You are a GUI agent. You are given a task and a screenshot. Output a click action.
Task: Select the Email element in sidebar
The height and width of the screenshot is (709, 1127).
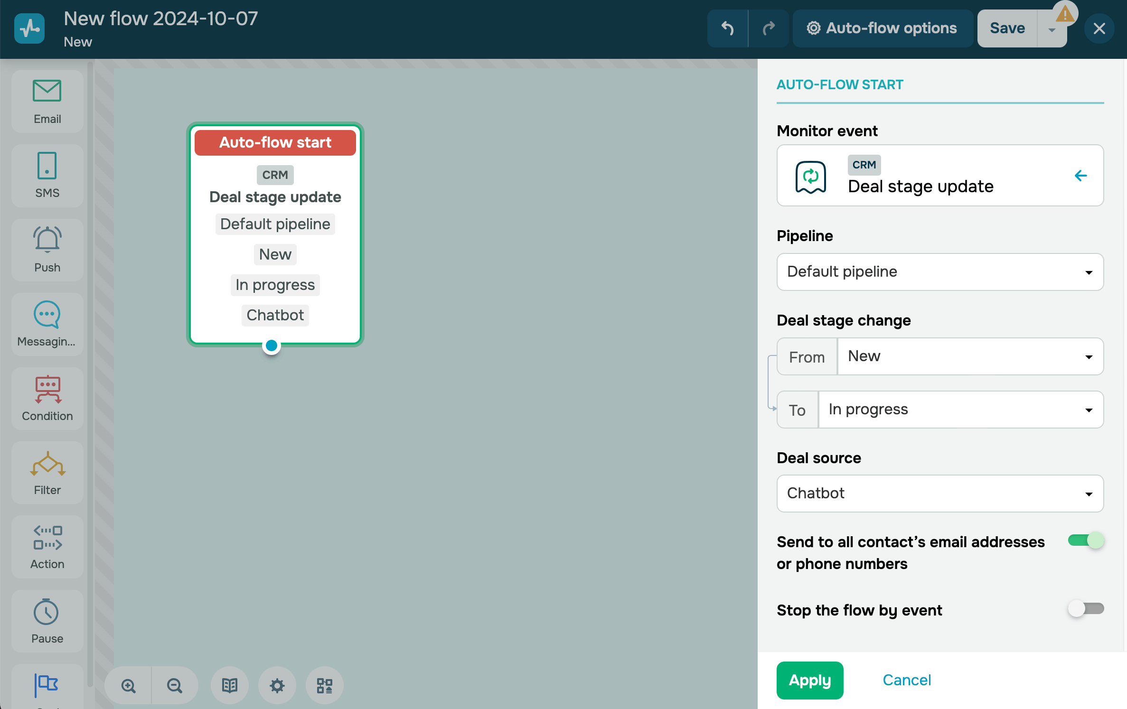[x=47, y=101]
